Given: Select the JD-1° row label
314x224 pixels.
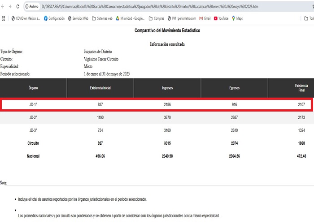Looking at the screenshot, I should 33,104.
